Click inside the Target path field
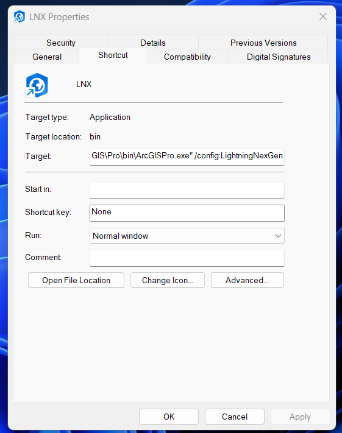 point(187,157)
